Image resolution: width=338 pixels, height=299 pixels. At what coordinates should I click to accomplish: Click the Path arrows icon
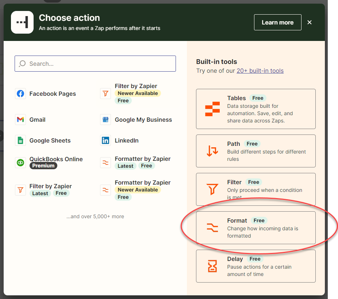(212, 151)
